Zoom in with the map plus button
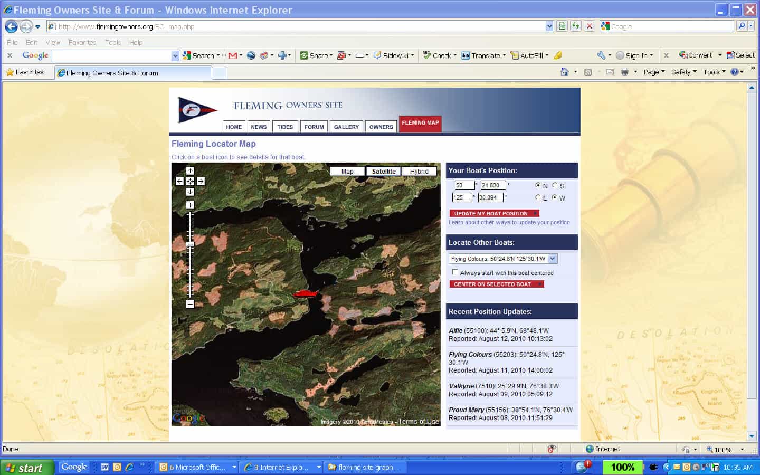760x475 pixels. 190,205
